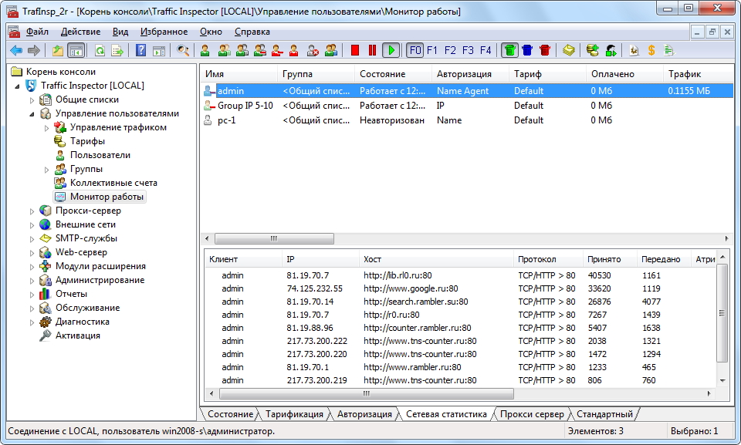Click the red bin toolbar icon
The height and width of the screenshot is (445, 741).
coord(545,50)
